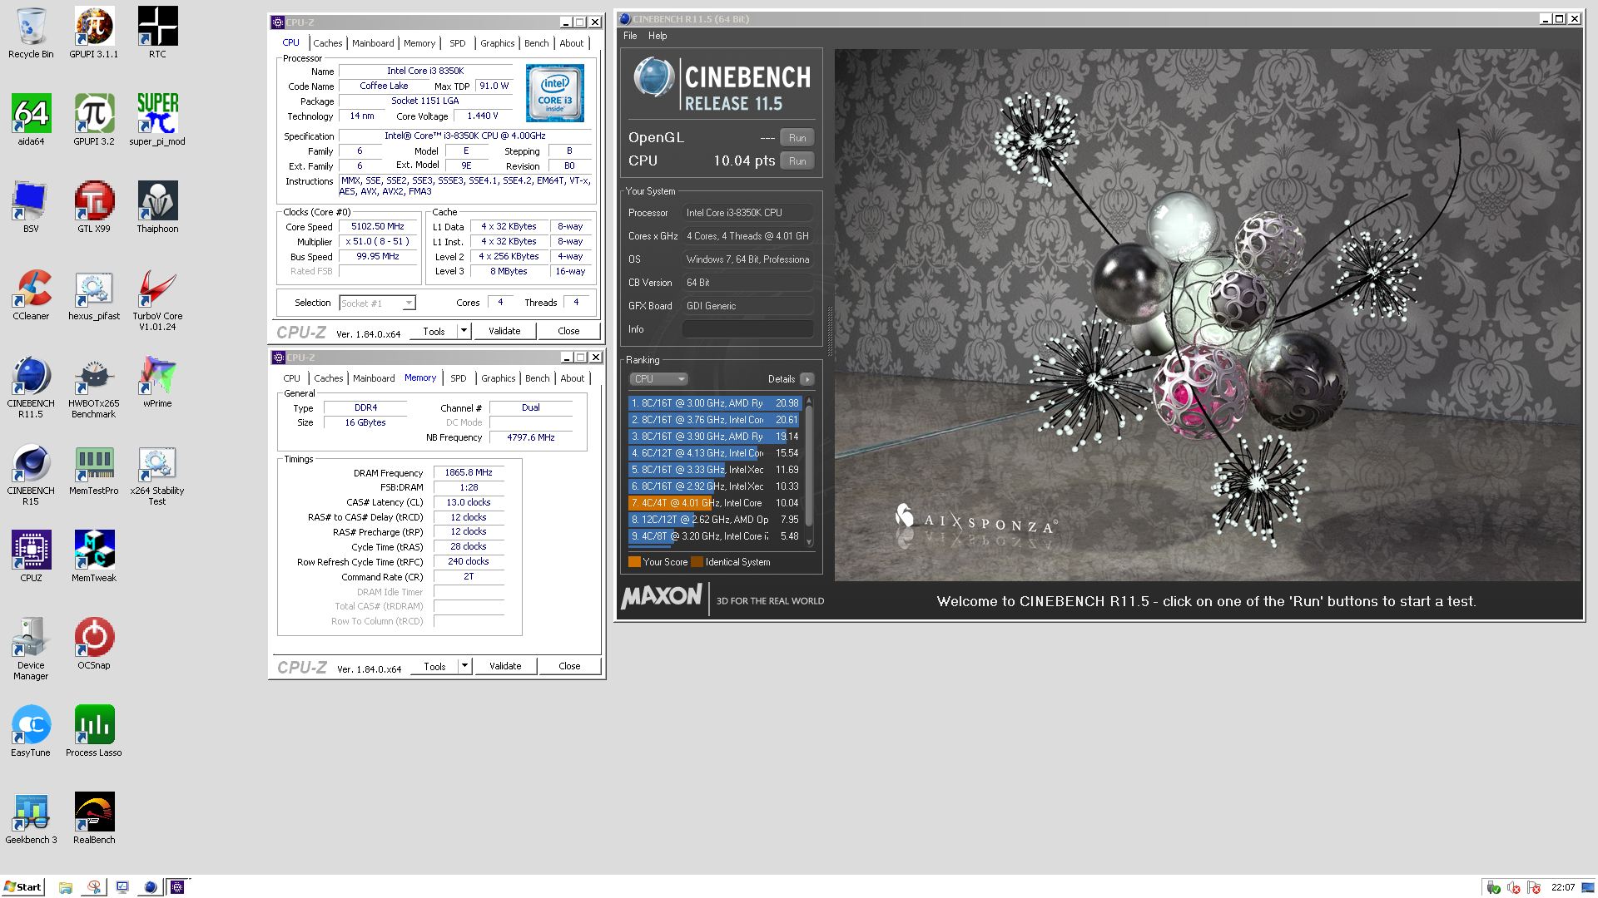Launch Process Lasso from the desktop
1598x898 pixels.
(x=94, y=732)
